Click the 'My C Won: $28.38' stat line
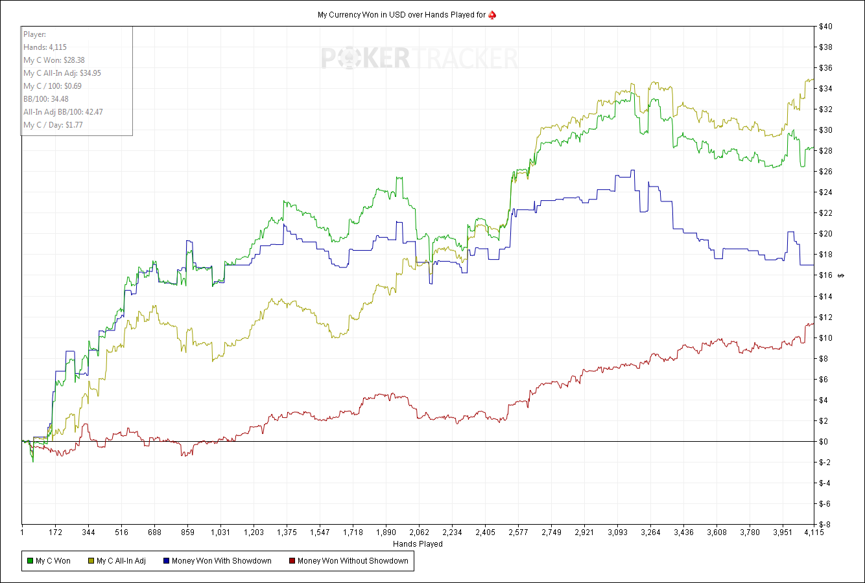The height and width of the screenshot is (583, 865). [x=54, y=60]
